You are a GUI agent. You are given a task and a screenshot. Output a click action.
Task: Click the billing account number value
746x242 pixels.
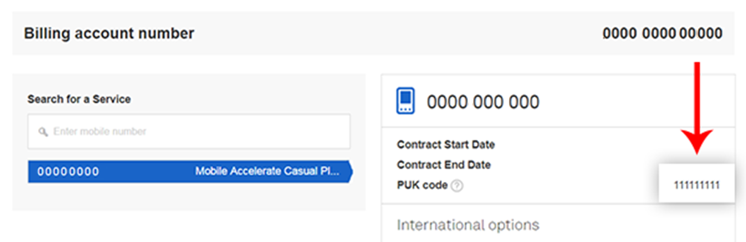pyautogui.click(x=662, y=33)
